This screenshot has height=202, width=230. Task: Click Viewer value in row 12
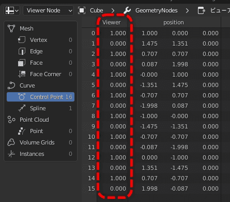[118, 157]
